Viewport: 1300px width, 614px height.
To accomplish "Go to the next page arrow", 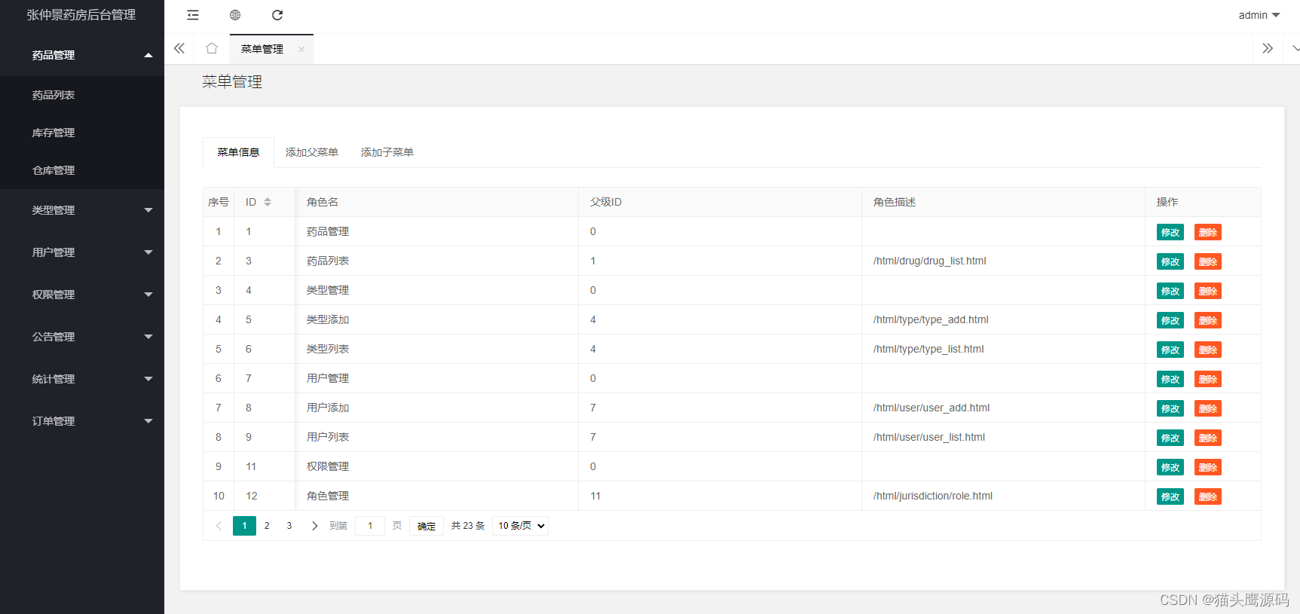I will pyautogui.click(x=314, y=526).
